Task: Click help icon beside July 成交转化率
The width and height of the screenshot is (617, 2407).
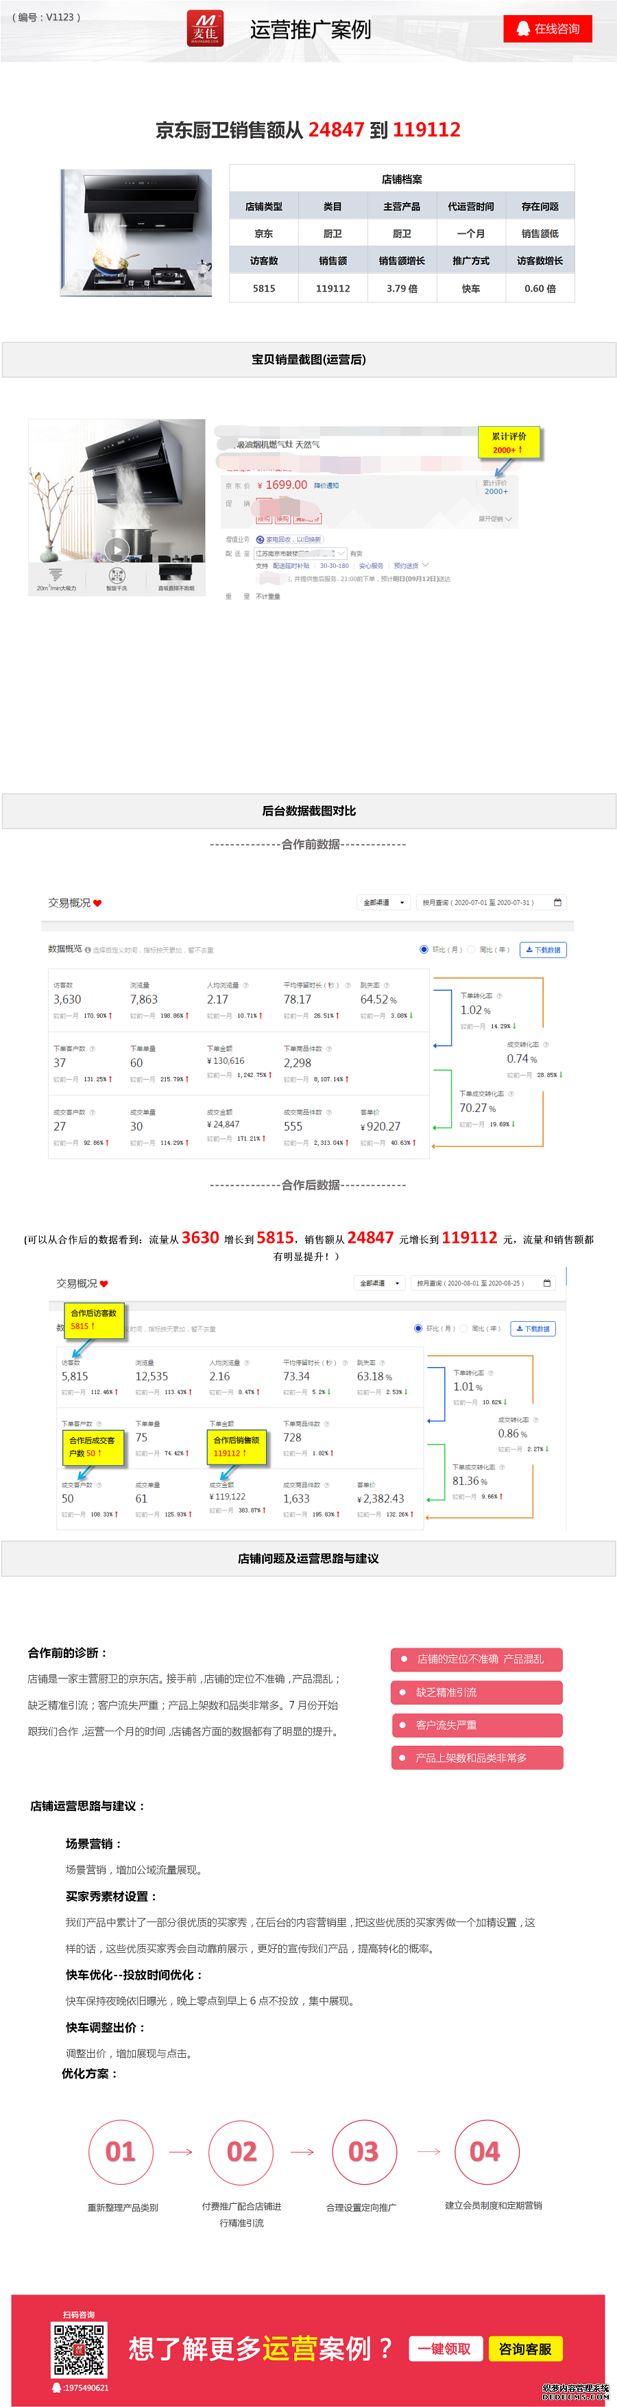Action: click(x=546, y=1045)
